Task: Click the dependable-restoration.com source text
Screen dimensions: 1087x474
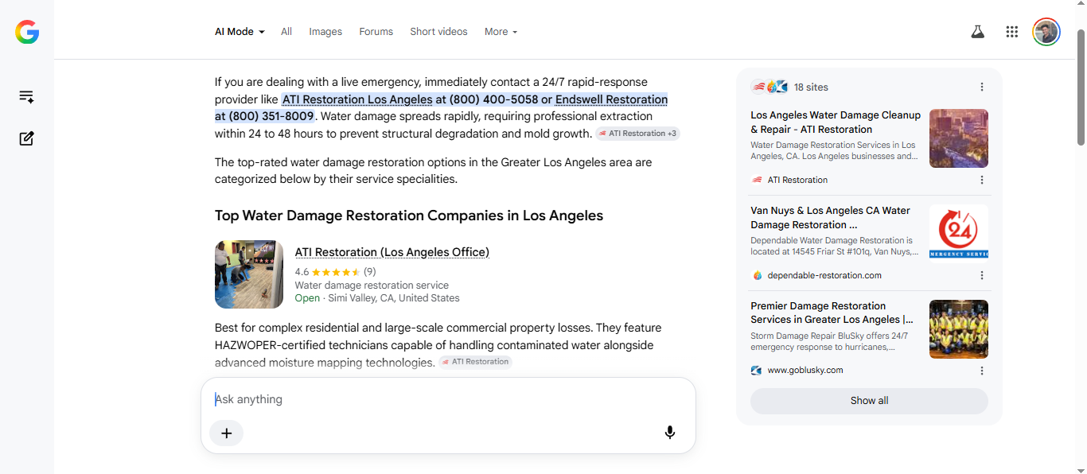Action: (824, 276)
